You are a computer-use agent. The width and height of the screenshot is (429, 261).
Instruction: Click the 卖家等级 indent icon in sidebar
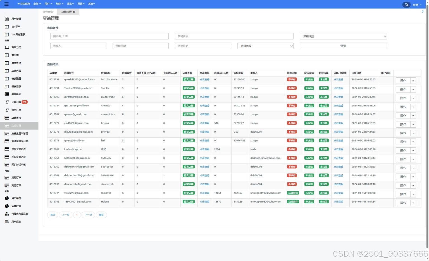[x=7, y=94]
